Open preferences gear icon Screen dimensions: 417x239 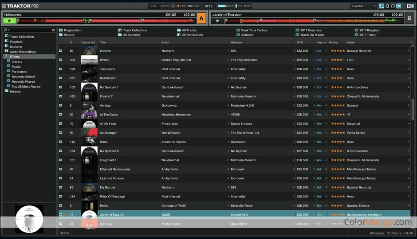tap(387, 6)
